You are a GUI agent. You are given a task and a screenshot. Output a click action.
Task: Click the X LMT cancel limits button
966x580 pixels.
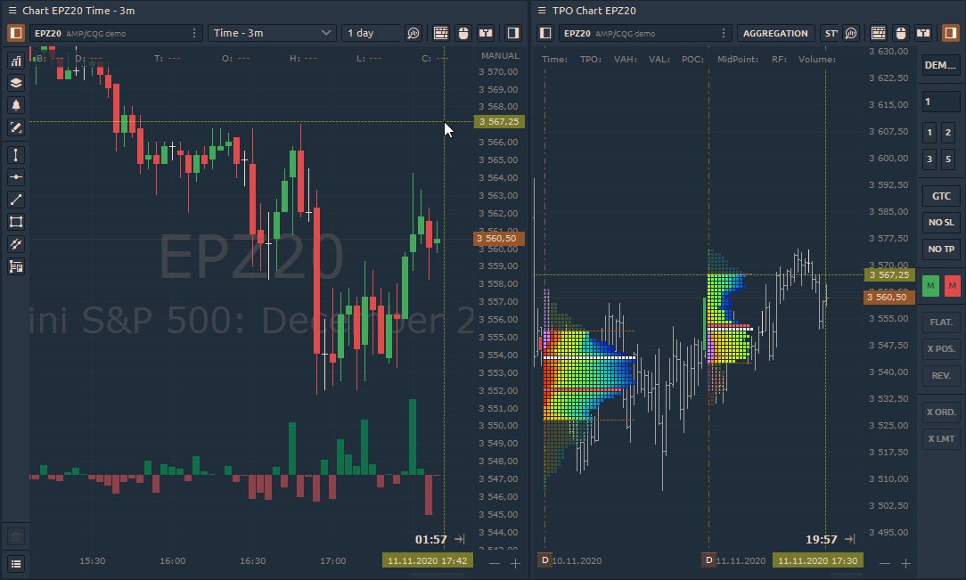click(941, 438)
